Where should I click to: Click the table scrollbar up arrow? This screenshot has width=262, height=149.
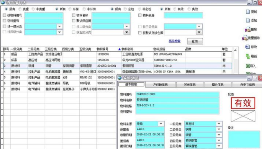pyautogui.click(x=235, y=50)
